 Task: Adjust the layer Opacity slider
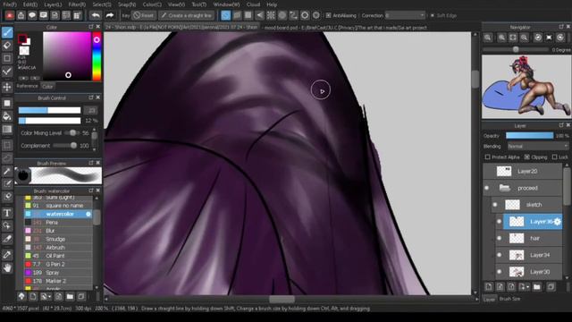tap(529, 135)
